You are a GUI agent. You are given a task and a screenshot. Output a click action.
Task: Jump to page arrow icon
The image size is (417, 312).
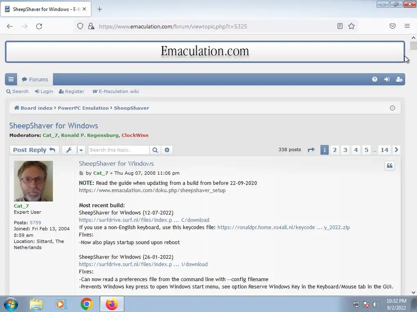coord(311,150)
